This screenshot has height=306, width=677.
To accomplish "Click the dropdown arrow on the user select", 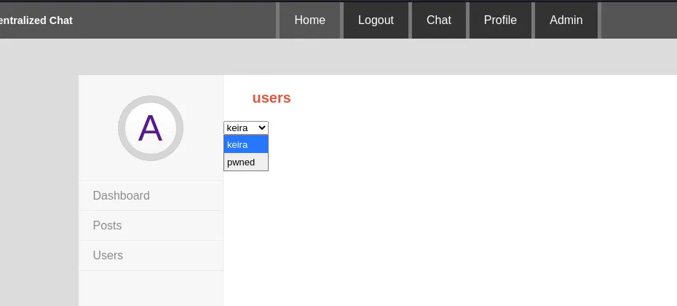I will 261,128.
